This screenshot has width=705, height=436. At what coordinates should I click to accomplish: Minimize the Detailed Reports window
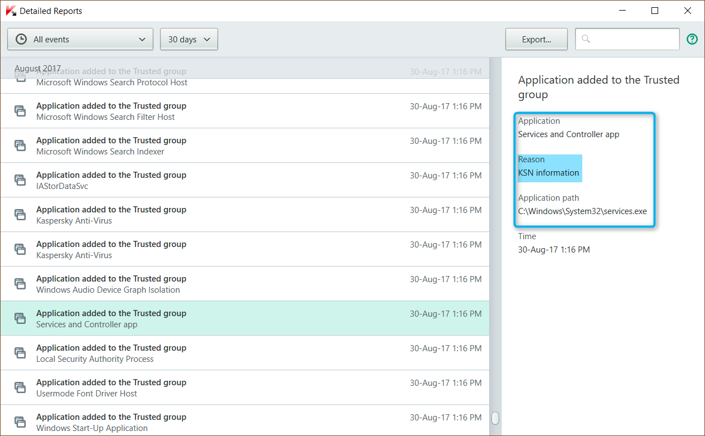[622, 11]
